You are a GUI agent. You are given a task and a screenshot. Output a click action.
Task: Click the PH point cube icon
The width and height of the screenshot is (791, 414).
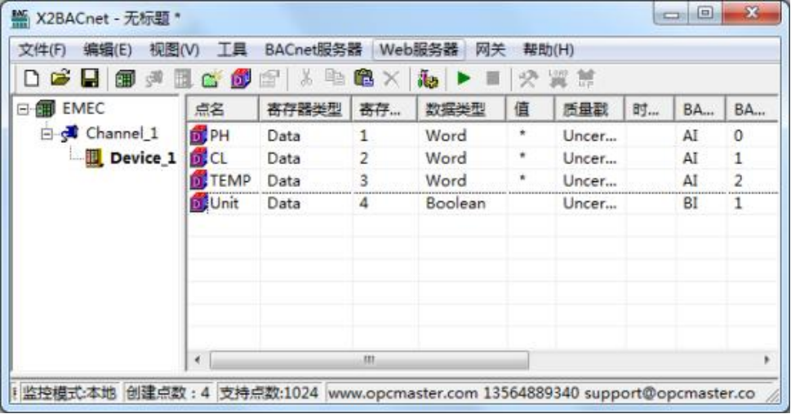tap(198, 136)
